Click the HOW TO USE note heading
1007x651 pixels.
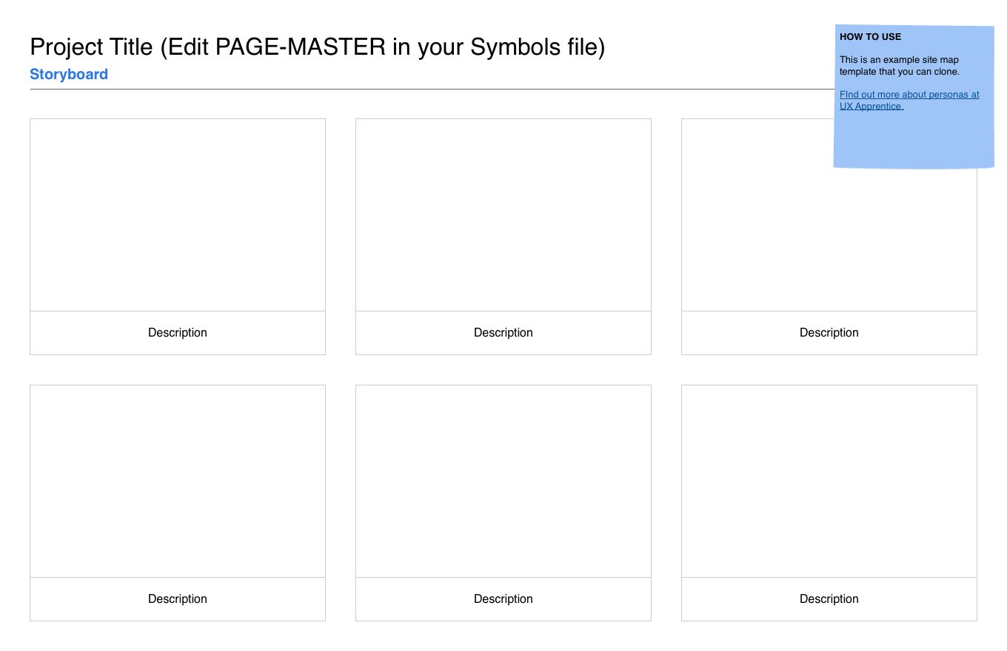coord(871,36)
